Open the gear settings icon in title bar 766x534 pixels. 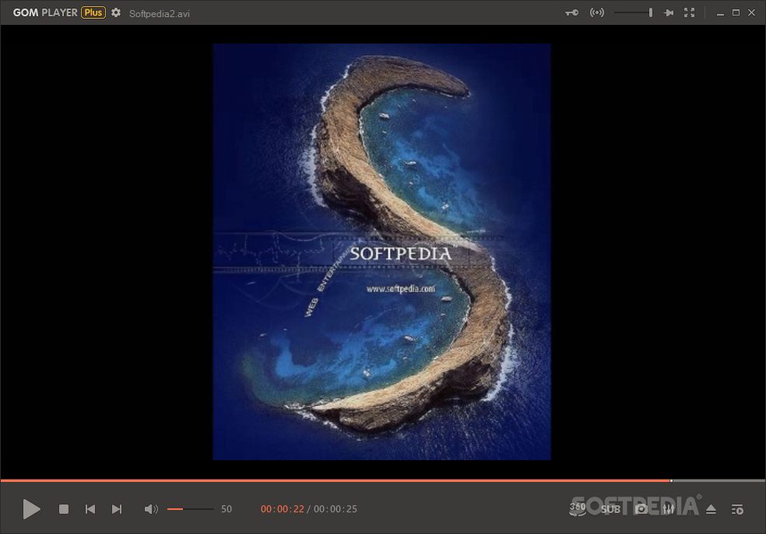(x=116, y=12)
